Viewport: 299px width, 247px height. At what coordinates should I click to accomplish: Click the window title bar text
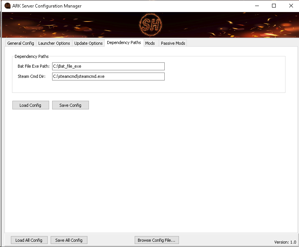47,6
